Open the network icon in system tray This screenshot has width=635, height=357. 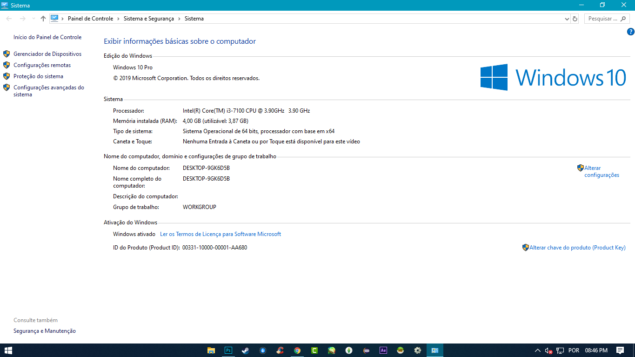pos(561,350)
